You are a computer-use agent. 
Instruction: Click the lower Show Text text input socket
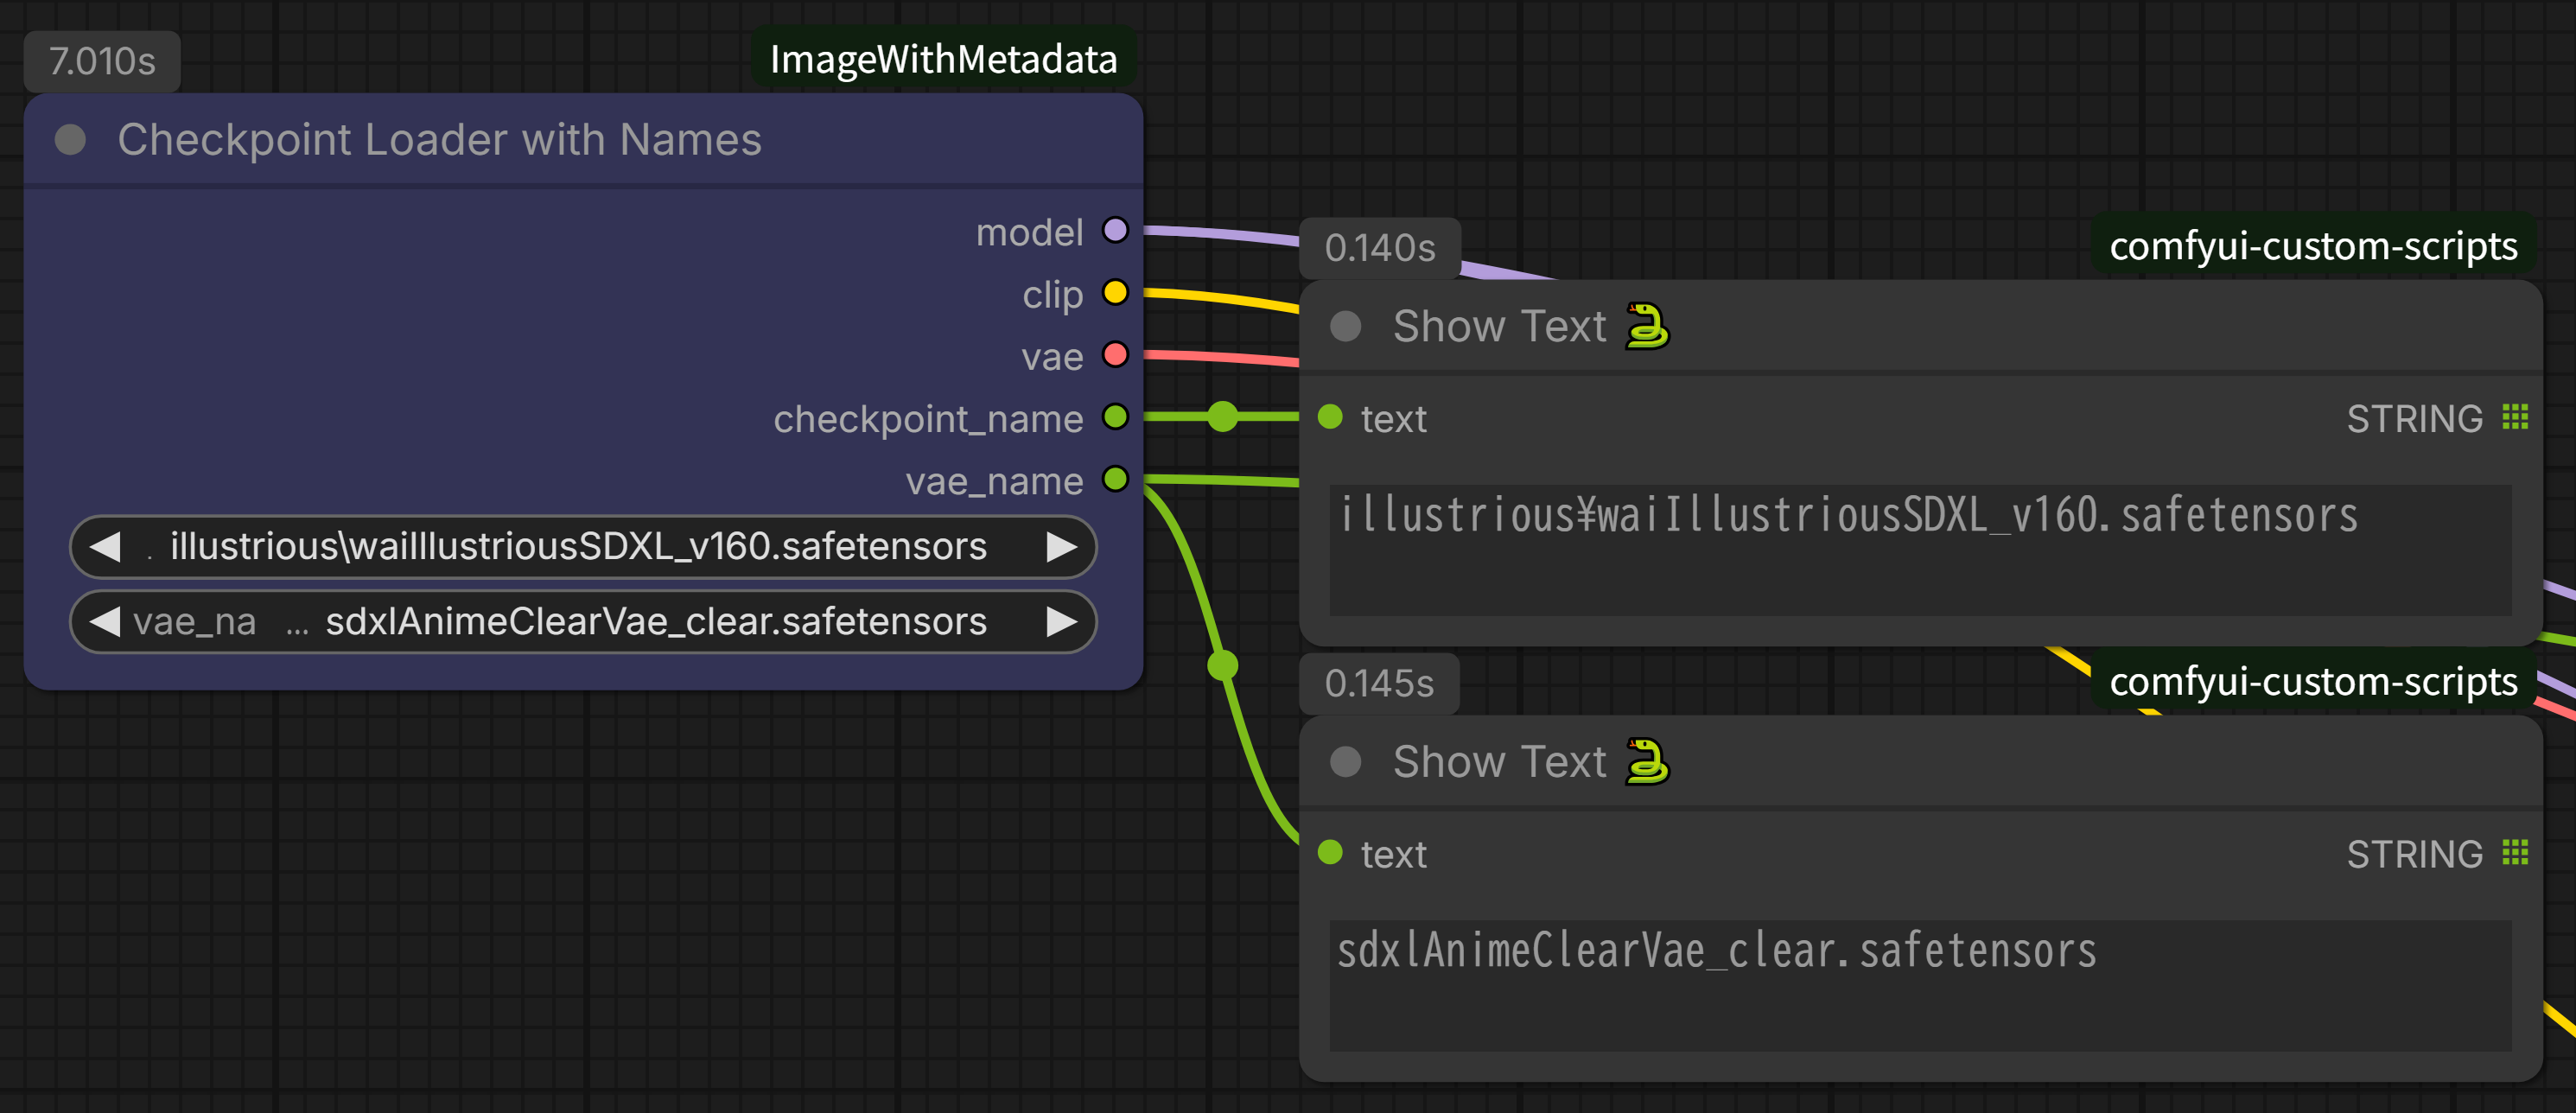point(1330,852)
